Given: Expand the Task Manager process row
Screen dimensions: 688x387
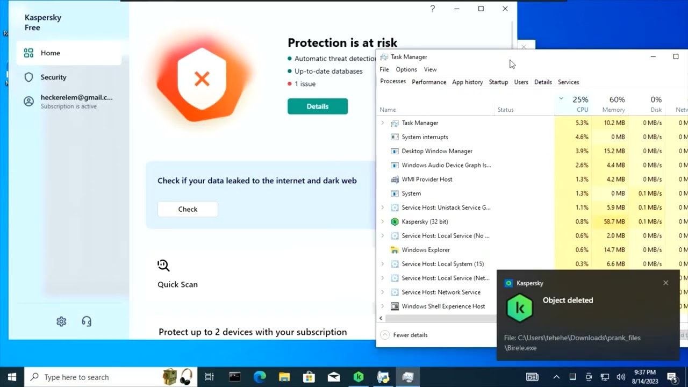Looking at the screenshot, I should click(383, 123).
